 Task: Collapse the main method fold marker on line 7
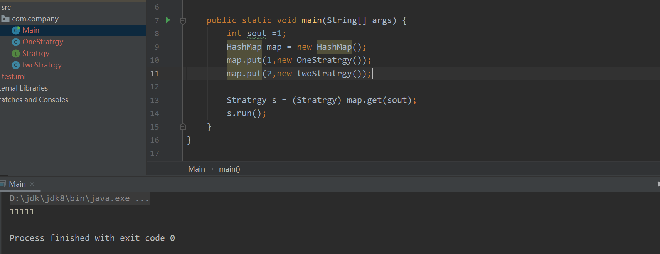[x=183, y=21]
